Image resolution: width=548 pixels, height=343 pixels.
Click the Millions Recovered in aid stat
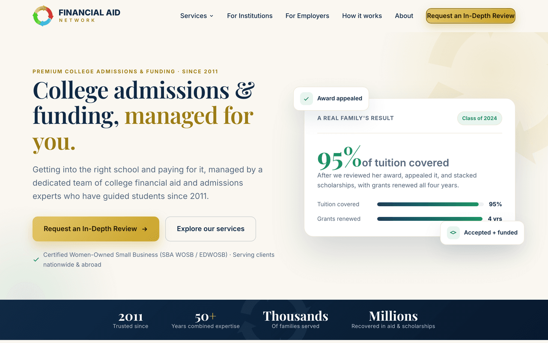click(393, 320)
